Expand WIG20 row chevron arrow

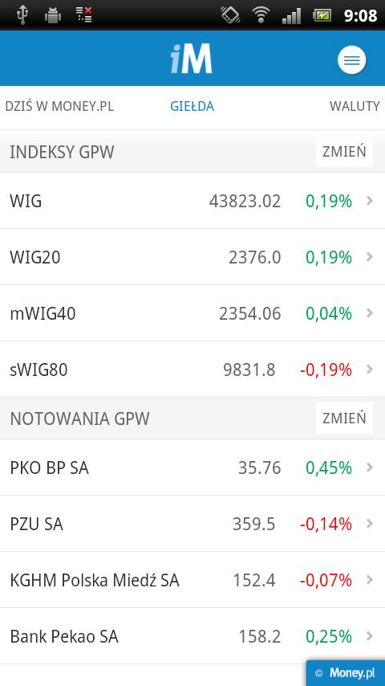[x=370, y=257]
